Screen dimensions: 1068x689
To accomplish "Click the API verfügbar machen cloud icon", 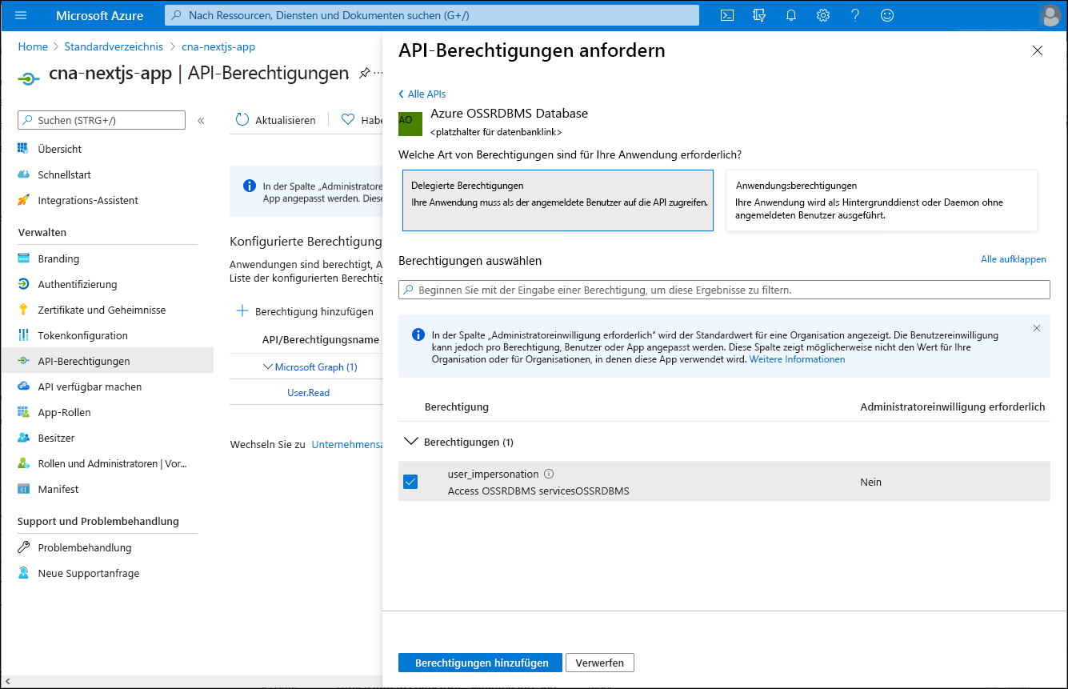I will 23,387.
